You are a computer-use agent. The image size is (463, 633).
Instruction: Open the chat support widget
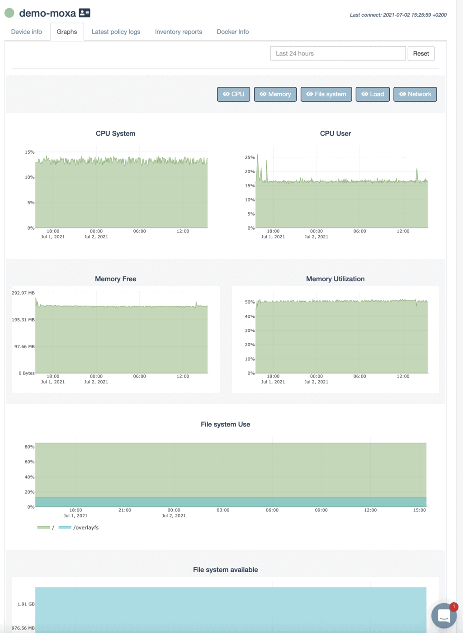(x=444, y=616)
